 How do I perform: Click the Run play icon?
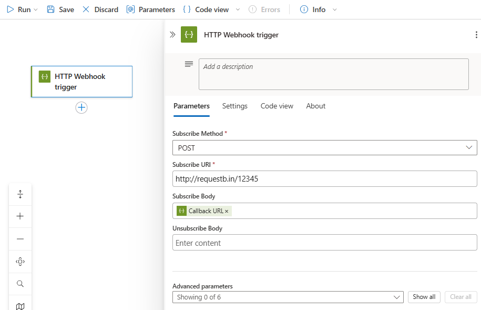point(10,9)
